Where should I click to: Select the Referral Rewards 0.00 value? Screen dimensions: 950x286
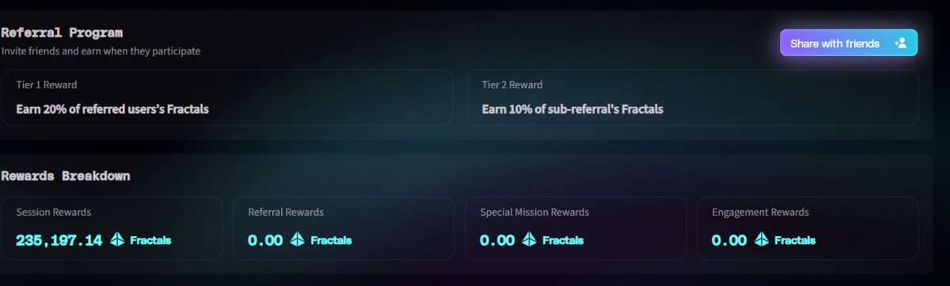coord(265,239)
